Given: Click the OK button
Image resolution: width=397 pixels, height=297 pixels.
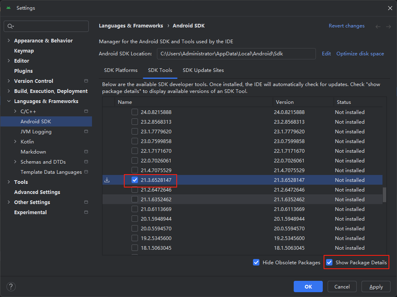Looking at the screenshot, I should pyautogui.click(x=308, y=286).
